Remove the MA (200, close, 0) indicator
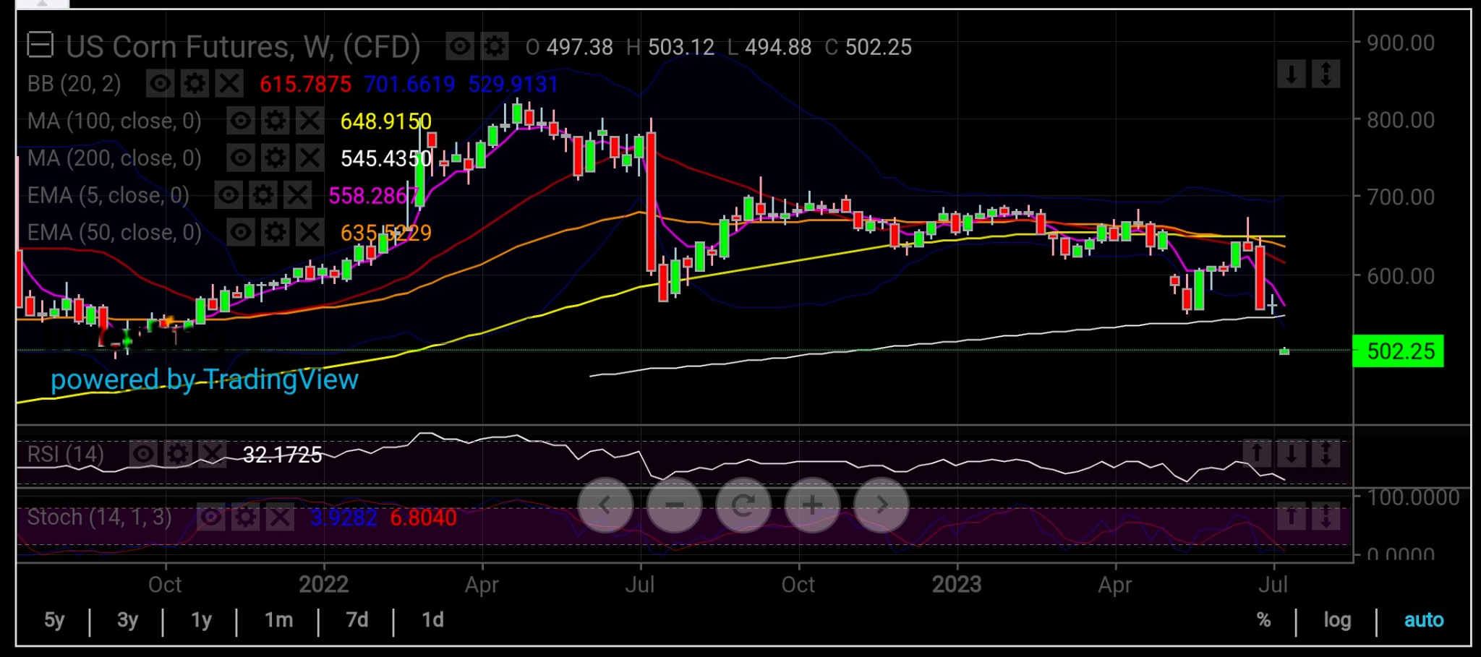This screenshot has height=657, width=1481. pos(310,158)
